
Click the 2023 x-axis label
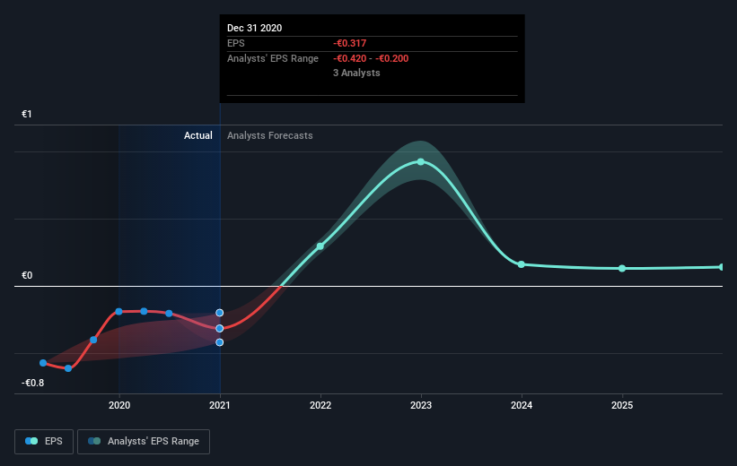421,405
